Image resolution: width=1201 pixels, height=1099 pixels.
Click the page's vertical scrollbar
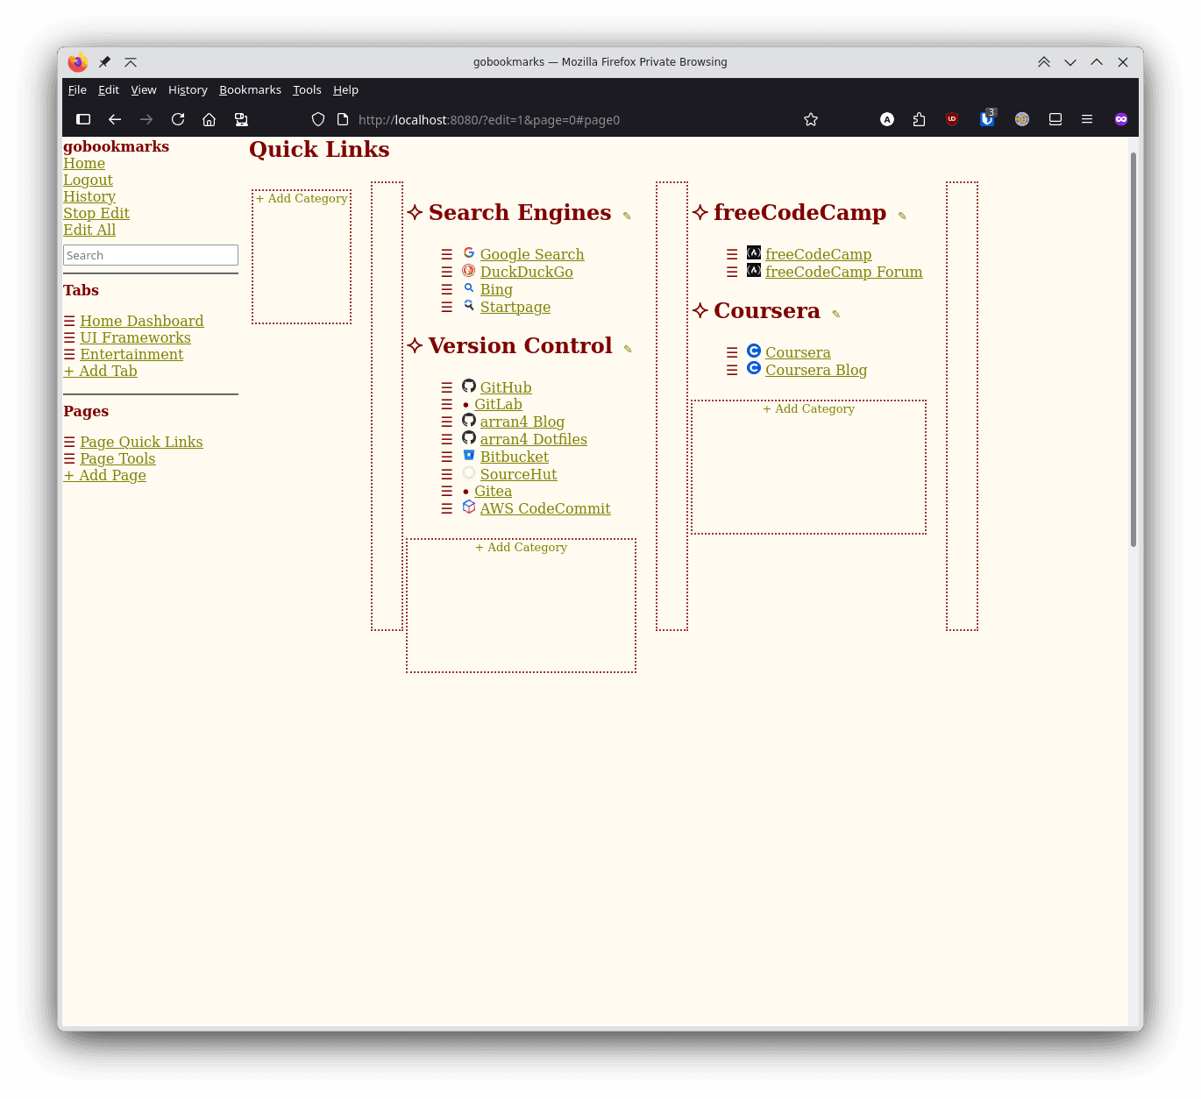[1133, 351]
